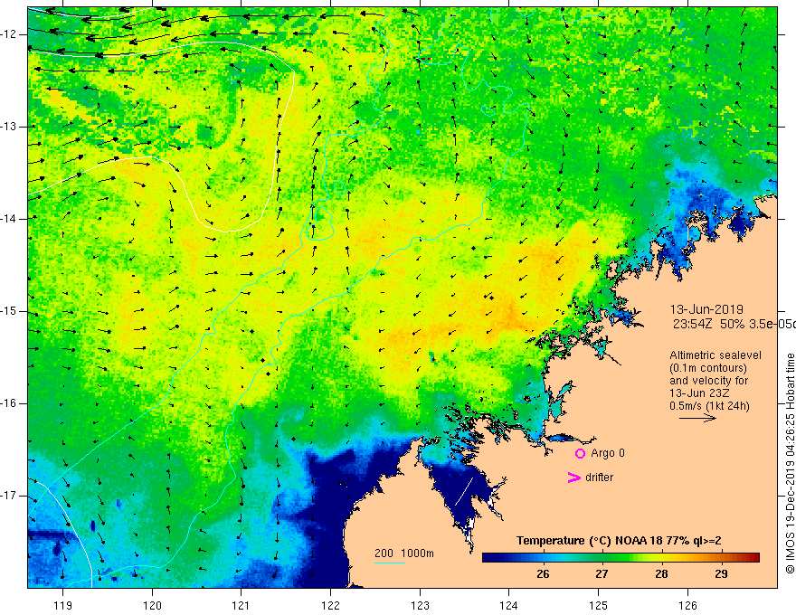Image resolution: width=796 pixels, height=615 pixels.
Task: Click the 'Altimetric sealevel' caption text
Action: click(x=715, y=355)
